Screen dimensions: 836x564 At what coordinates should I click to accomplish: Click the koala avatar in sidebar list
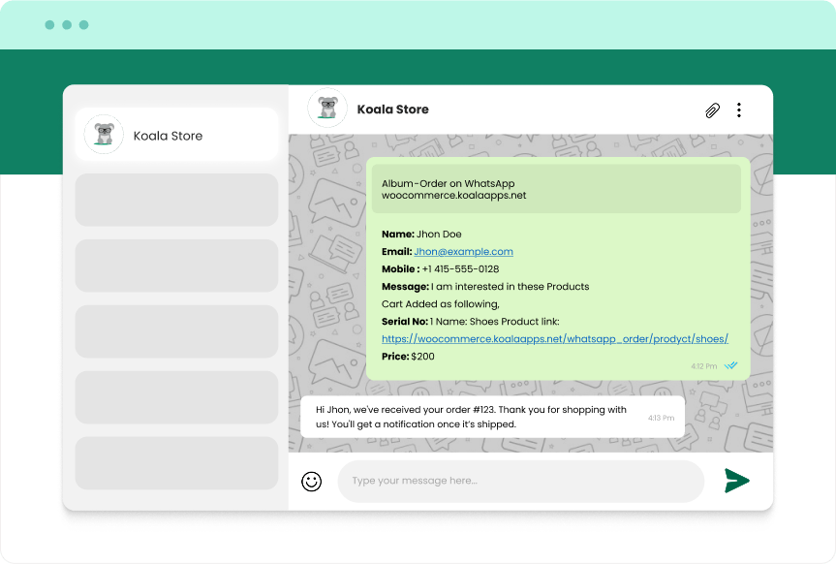click(104, 135)
